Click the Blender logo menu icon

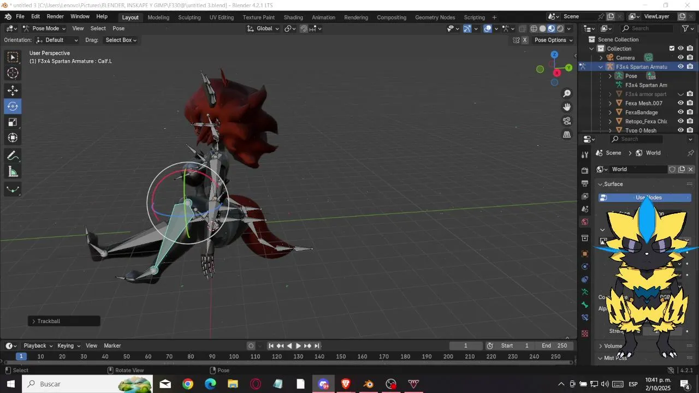tap(8, 17)
